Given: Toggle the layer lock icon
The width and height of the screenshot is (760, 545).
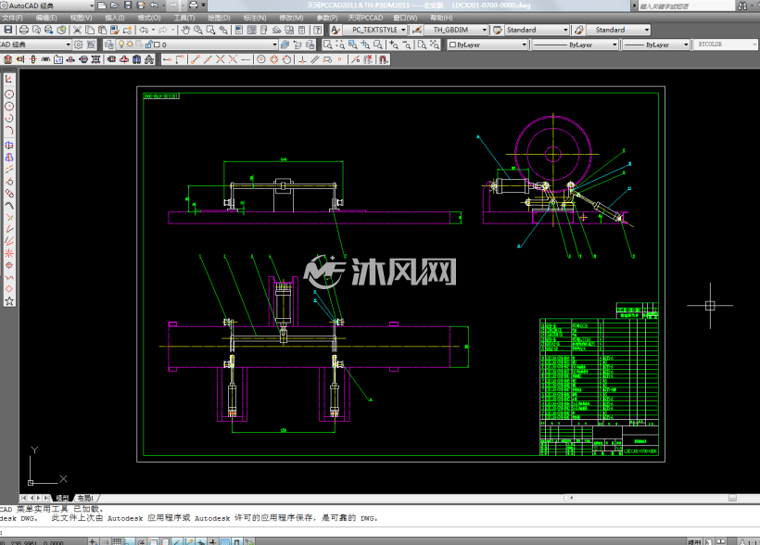Looking at the screenshot, I should (x=149, y=44).
